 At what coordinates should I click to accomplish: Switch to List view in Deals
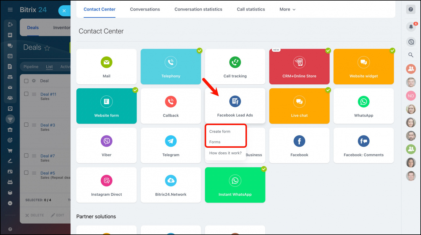click(x=49, y=67)
